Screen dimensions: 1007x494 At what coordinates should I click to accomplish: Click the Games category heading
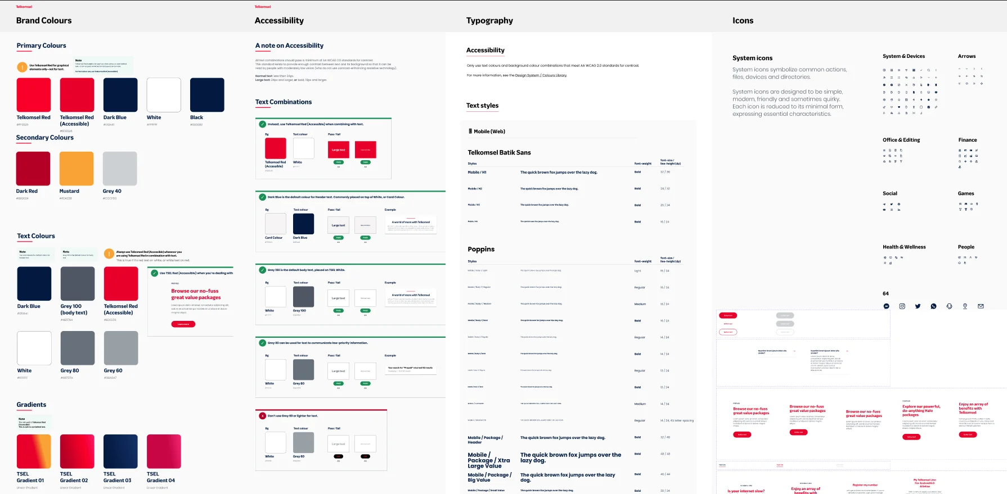966,193
